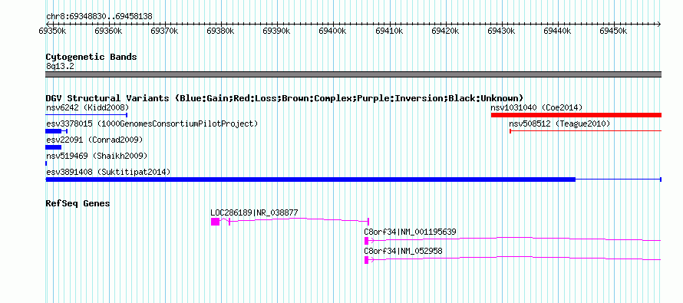This screenshot has width=683, height=303.
Task: Select the 69420k ruler tick label
Action: (x=446, y=31)
